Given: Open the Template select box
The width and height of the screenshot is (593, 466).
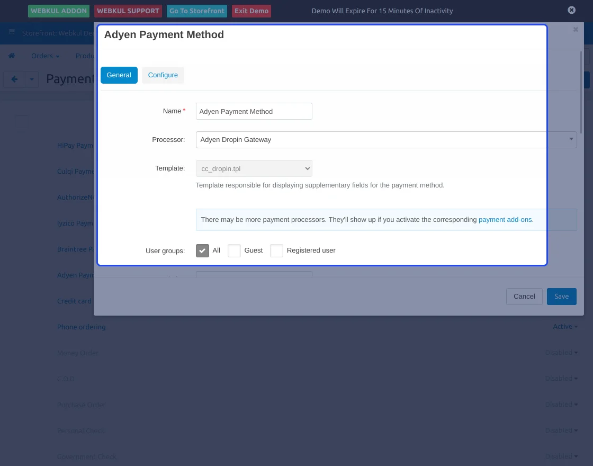Looking at the screenshot, I should click(x=254, y=168).
